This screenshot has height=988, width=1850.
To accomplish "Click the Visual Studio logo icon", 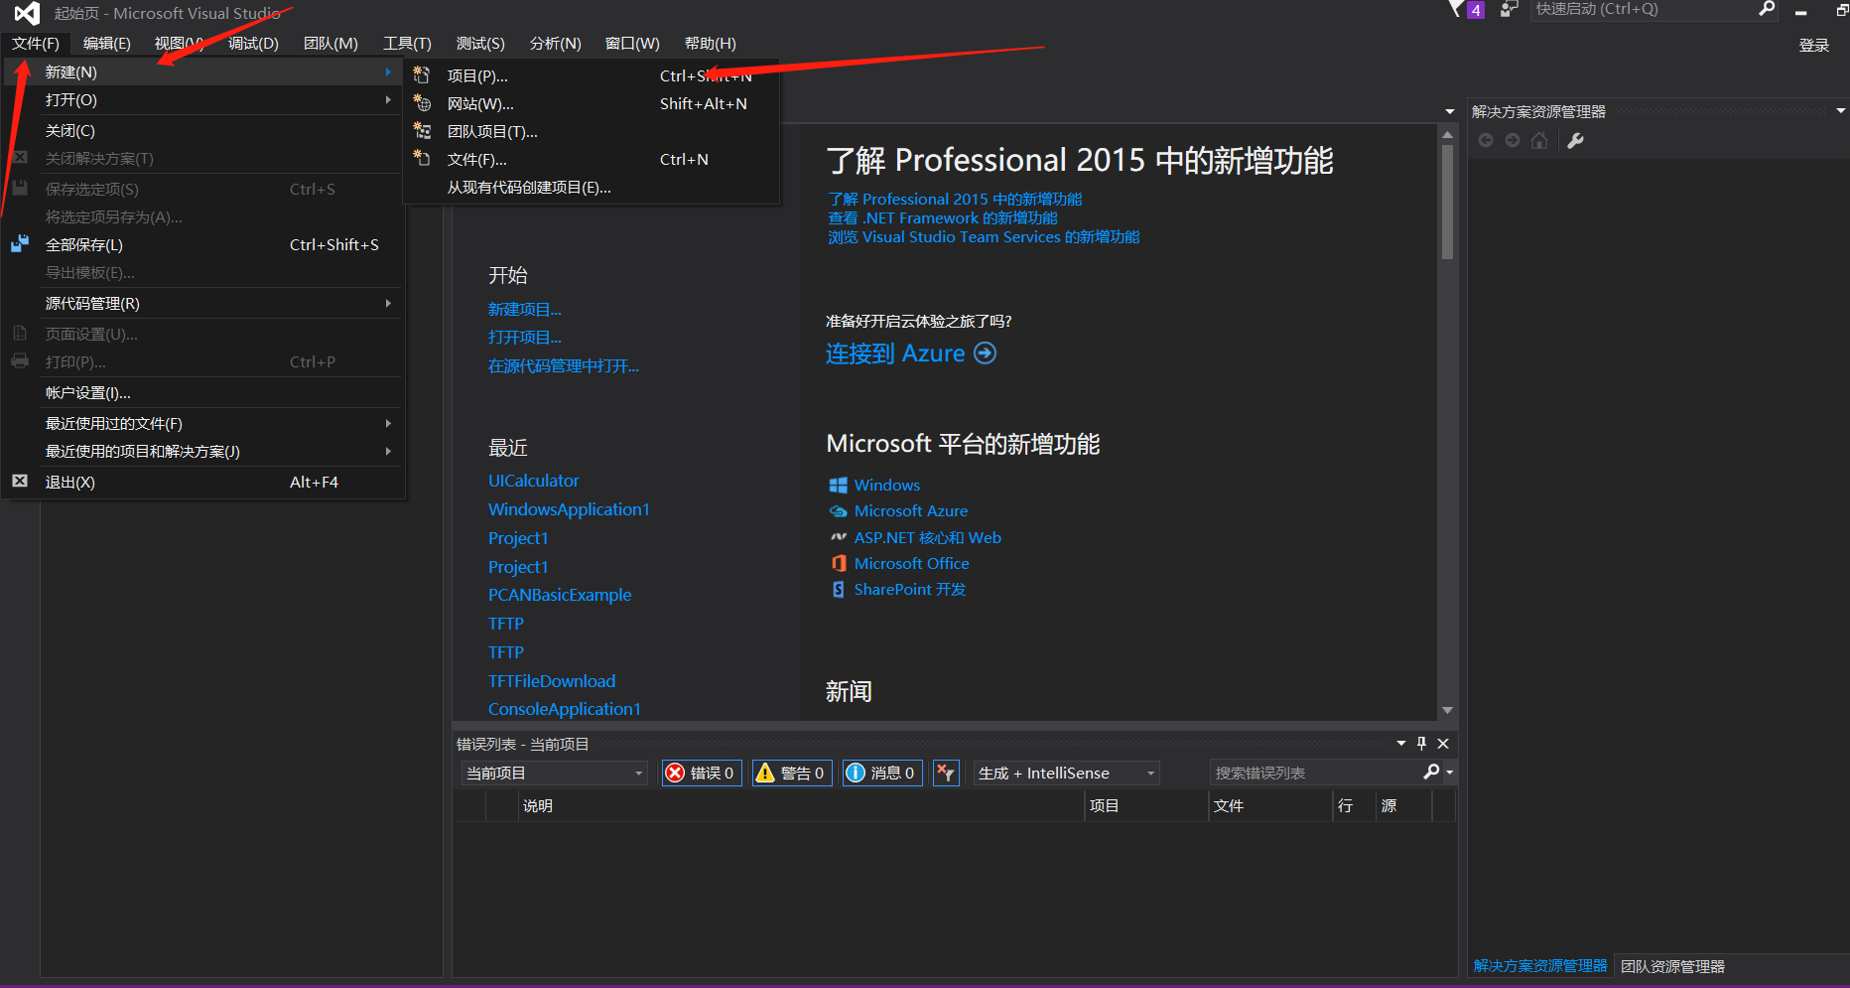I will [x=27, y=13].
